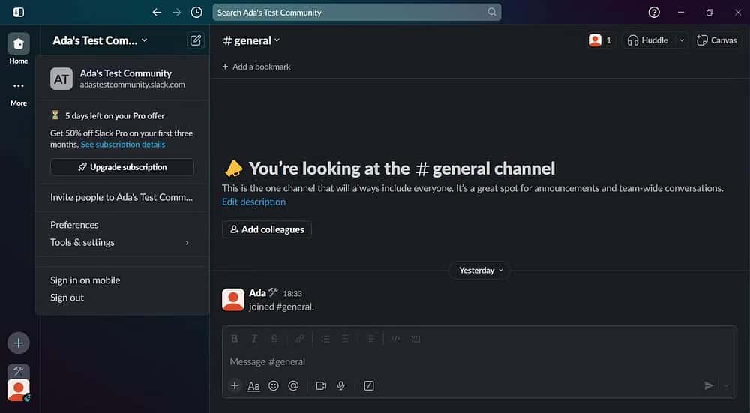Open the More sidebar menu
This screenshot has width=750, height=413.
coord(19,86)
